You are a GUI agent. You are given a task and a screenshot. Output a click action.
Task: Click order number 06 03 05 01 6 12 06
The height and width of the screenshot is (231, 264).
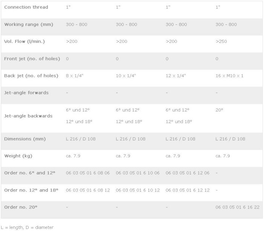[x=187, y=173]
